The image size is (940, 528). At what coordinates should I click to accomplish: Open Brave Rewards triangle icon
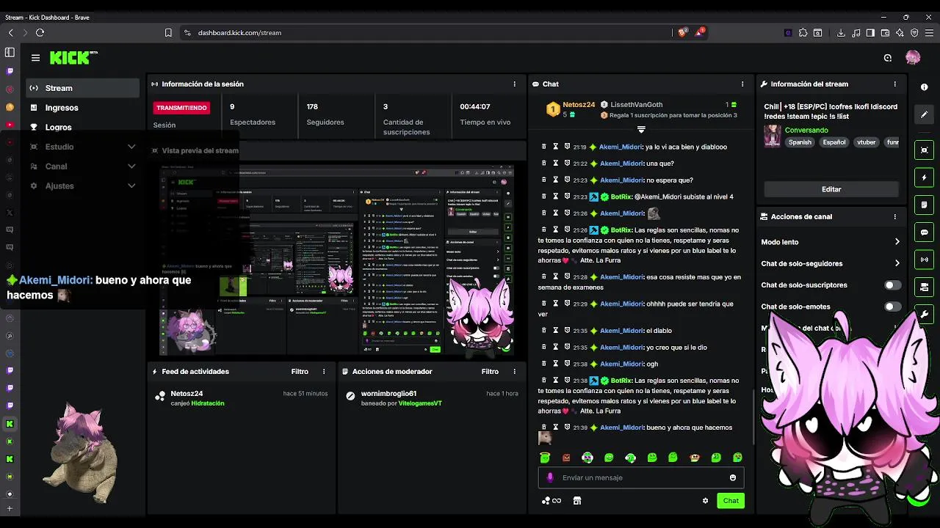(x=700, y=32)
